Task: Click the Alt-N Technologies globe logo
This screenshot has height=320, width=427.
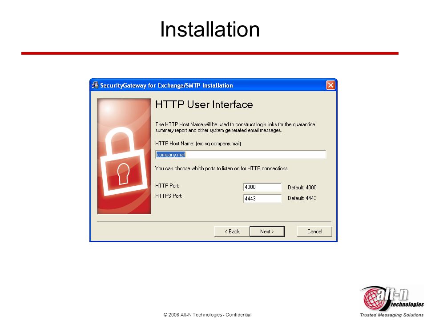Action: pos(373,299)
